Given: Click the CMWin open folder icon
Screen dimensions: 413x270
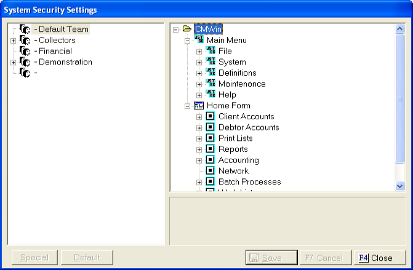Looking at the screenshot, I should click(187, 29).
